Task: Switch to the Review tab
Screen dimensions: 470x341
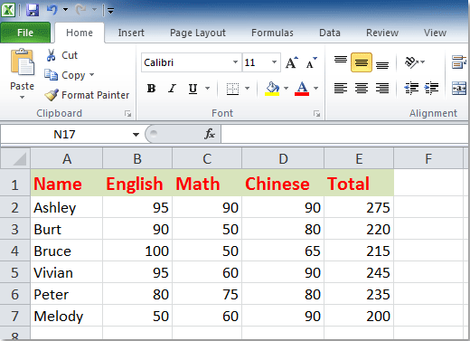Action: click(x=382, y=33)
